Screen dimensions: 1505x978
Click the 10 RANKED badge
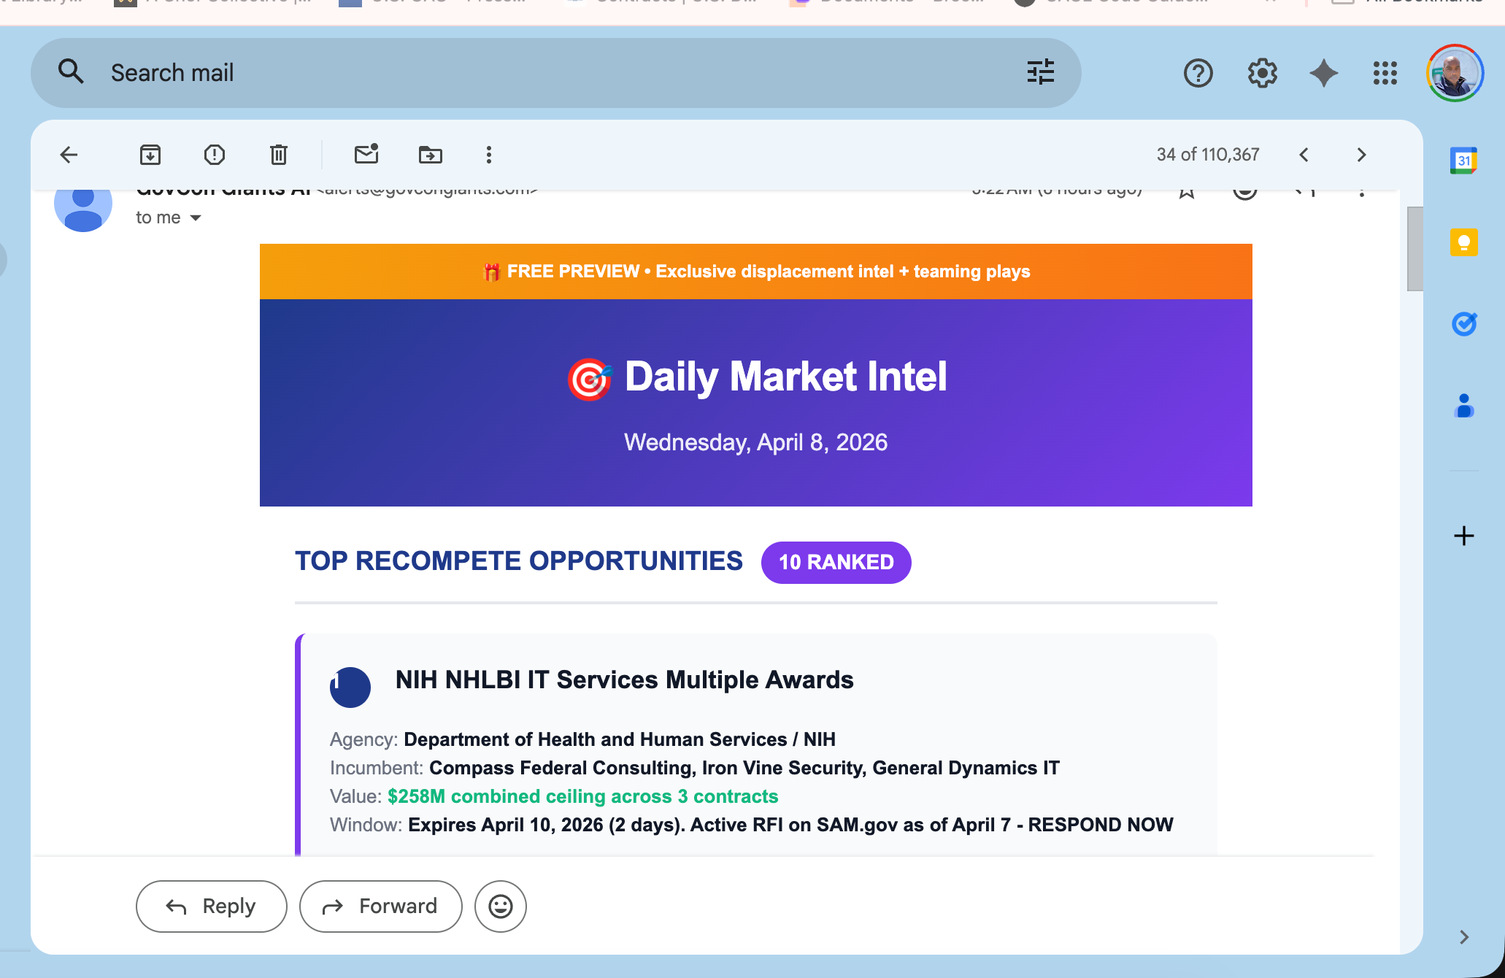[836, 562]
